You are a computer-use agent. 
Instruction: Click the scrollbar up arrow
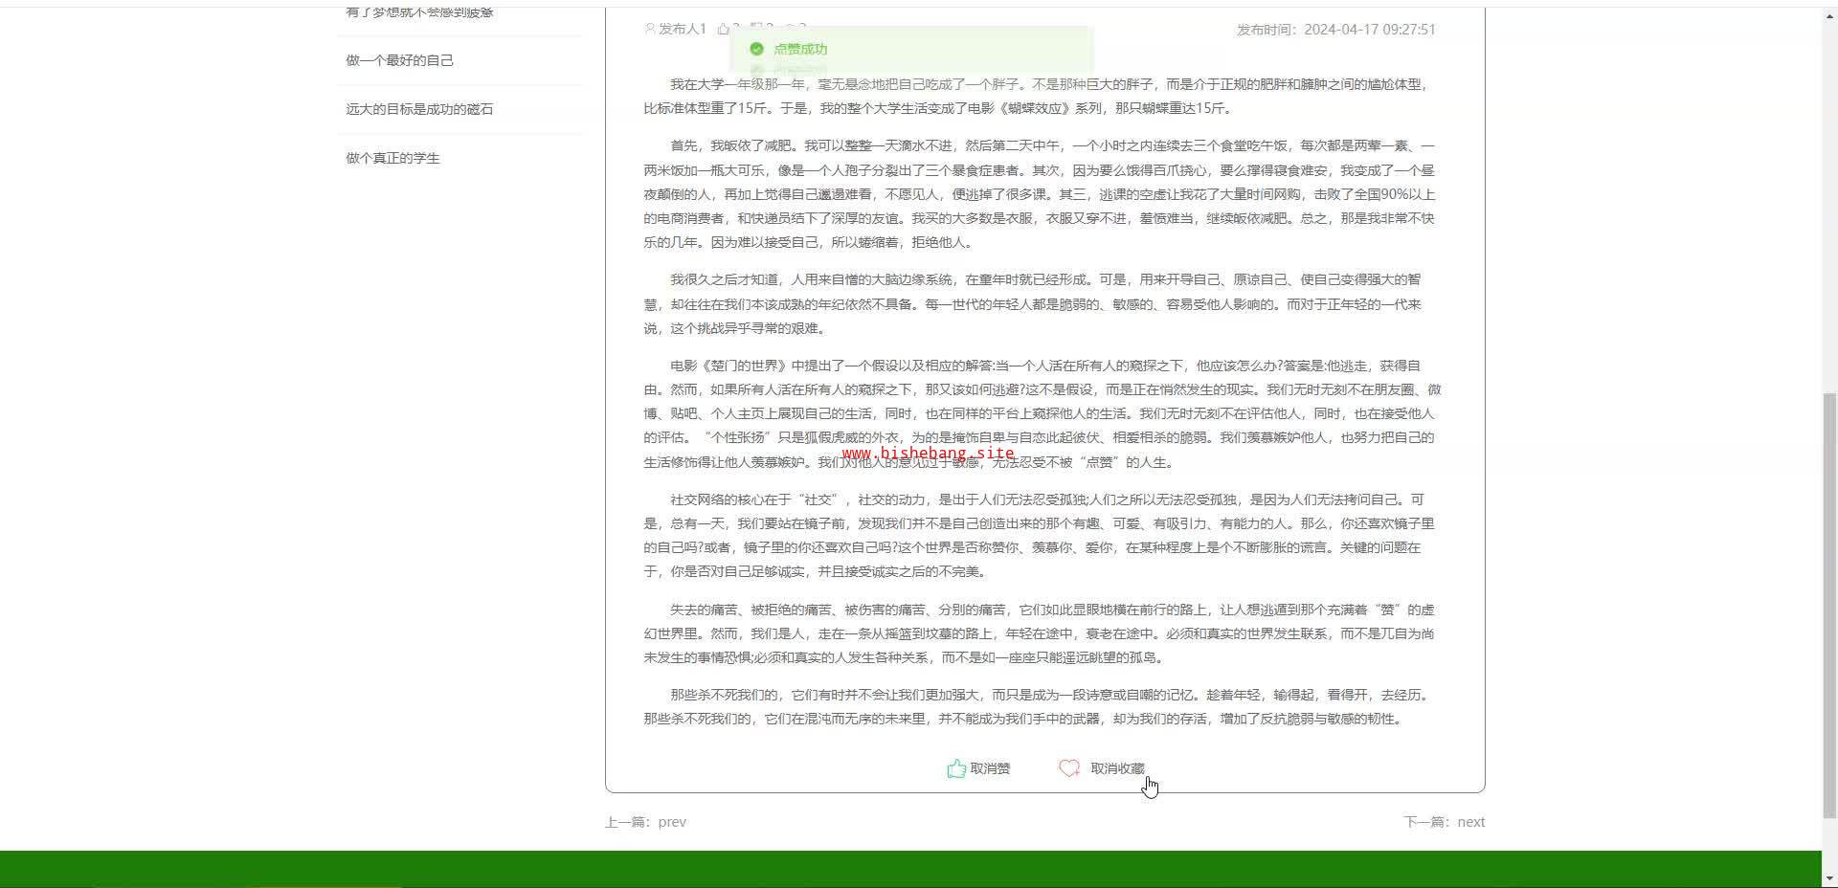click(1829, 15)
